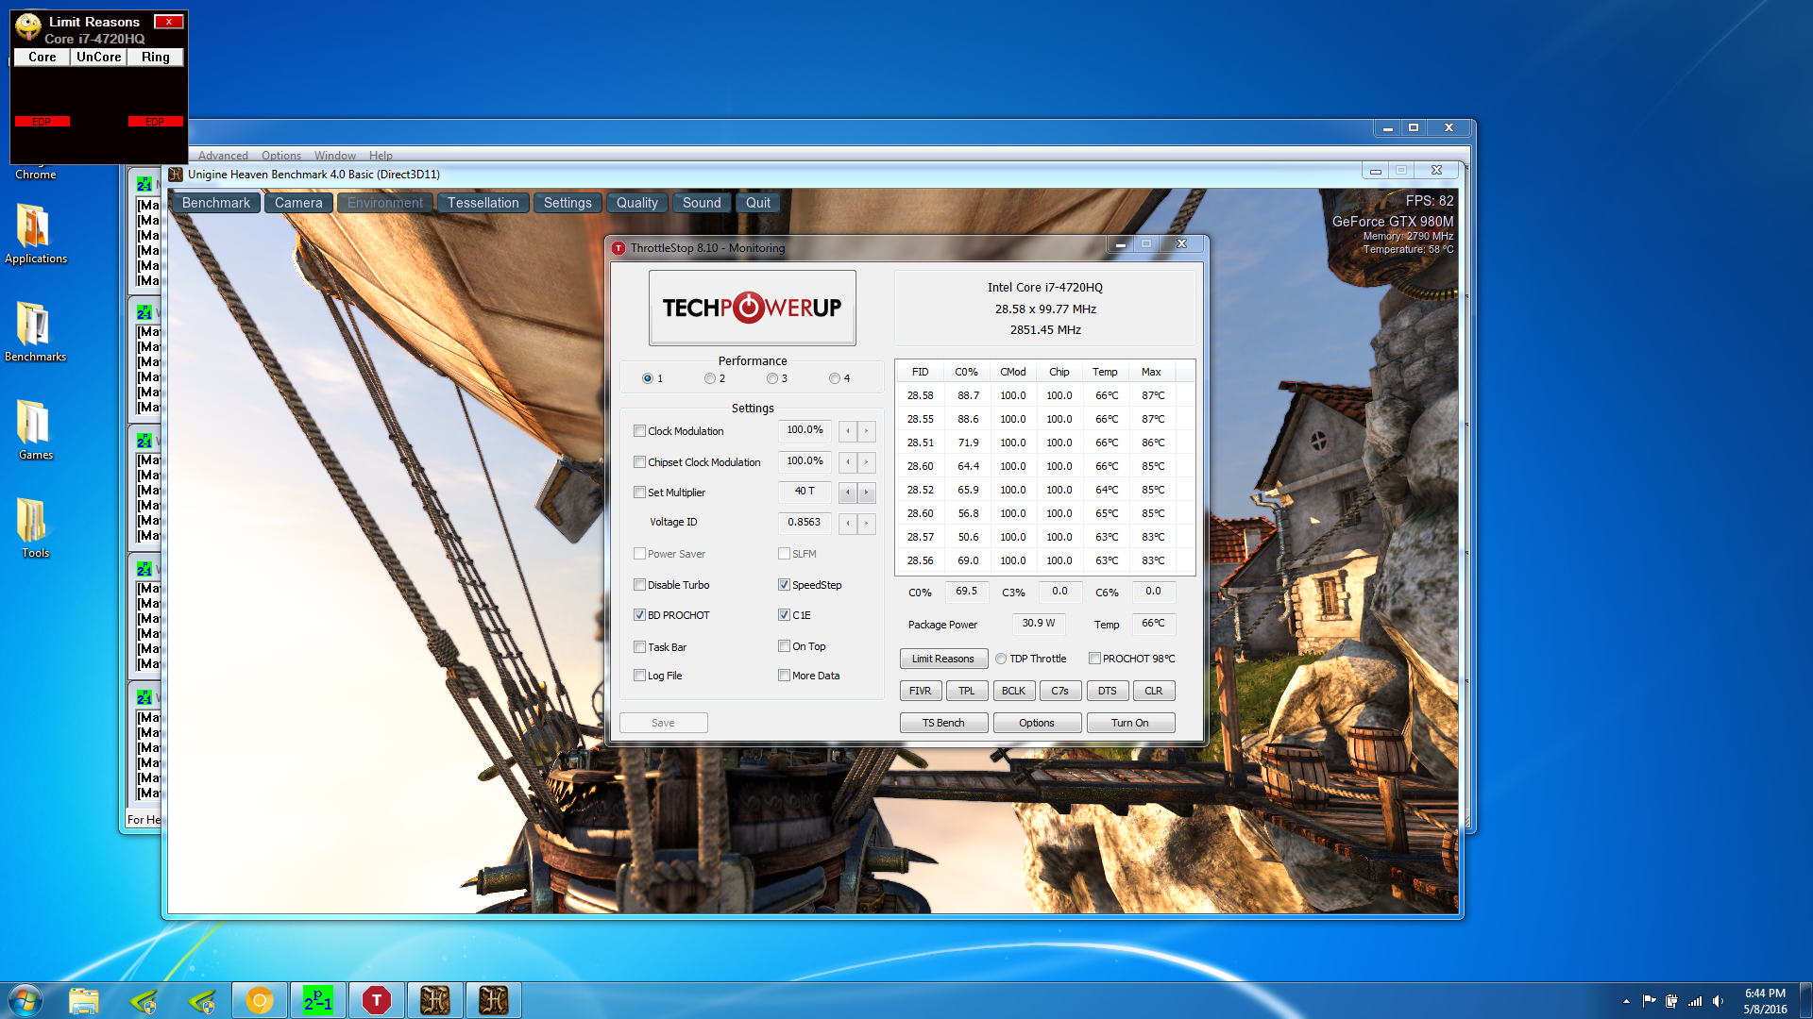Decrease the Voltage ID value
Viewport: 1813px width, 1019px height.
pos(848,523)
